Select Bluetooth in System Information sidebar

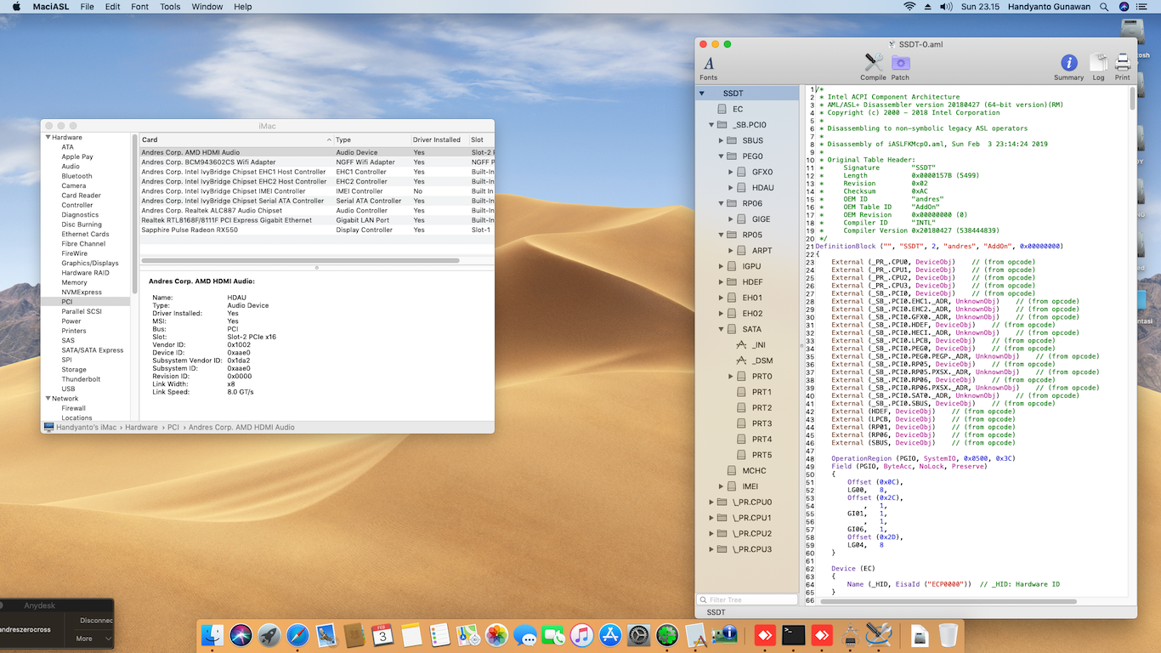(x=76, y=176)
